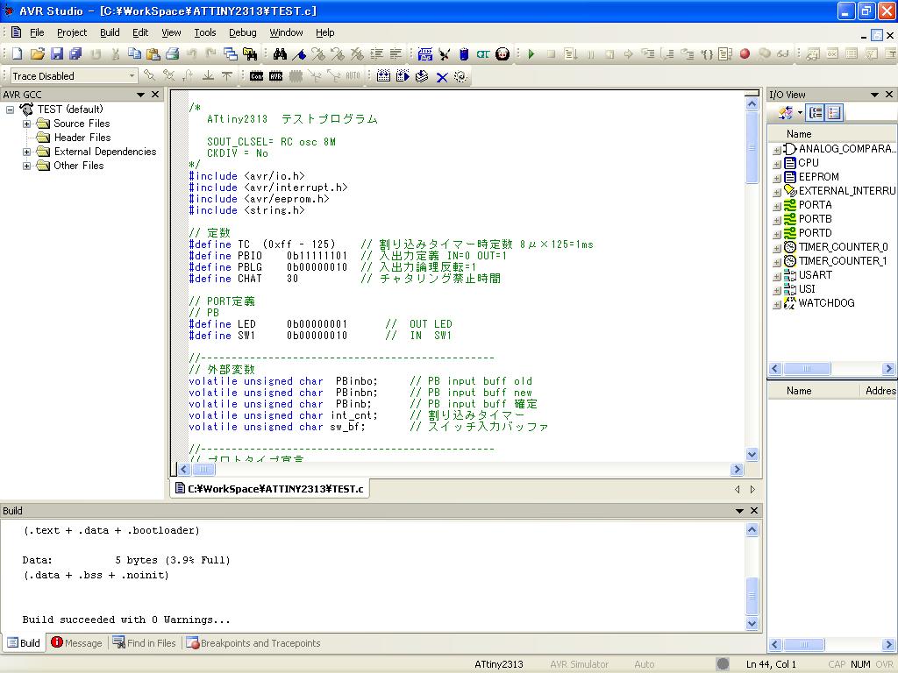This screenshot has width=898, height=673.
Task: Click the code editor vertical scrollbar down arrow
Action: 752,455
